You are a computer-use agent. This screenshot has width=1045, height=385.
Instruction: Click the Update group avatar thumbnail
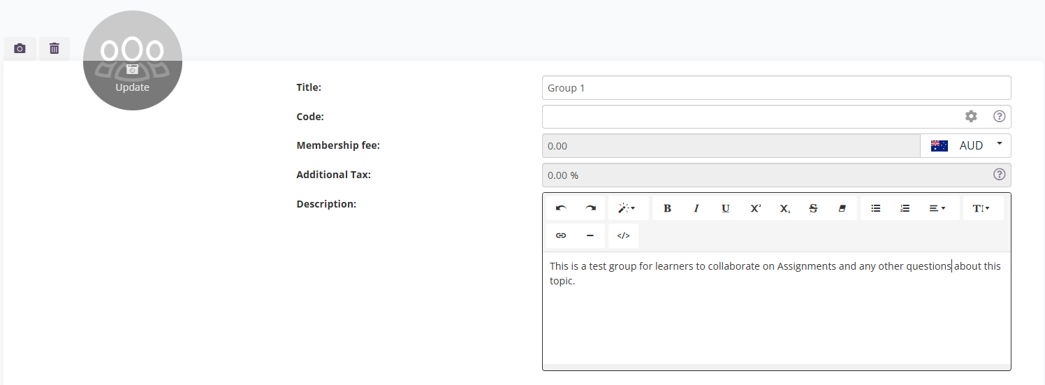click(x=133, y=61)
